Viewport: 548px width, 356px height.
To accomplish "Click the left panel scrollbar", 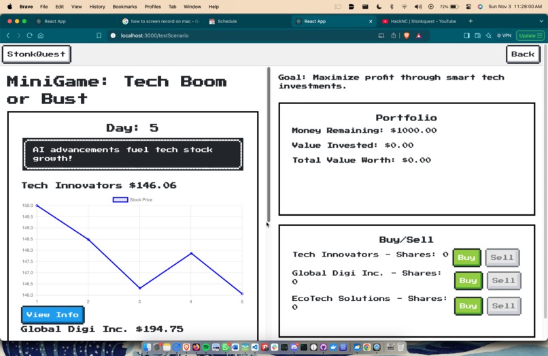I will [269, 144].
